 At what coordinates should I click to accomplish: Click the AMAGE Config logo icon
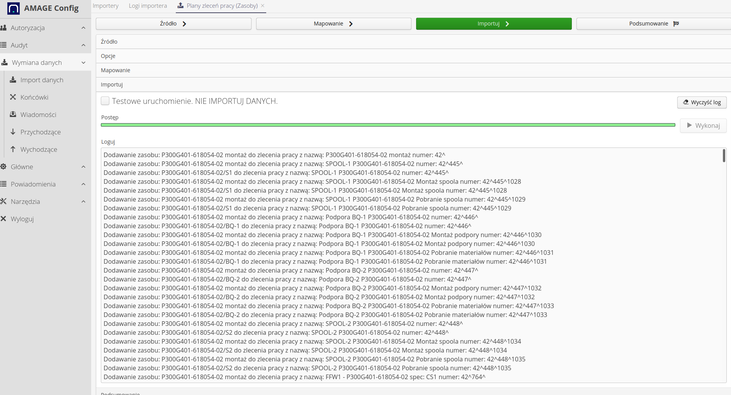click(x=14, y=8)
